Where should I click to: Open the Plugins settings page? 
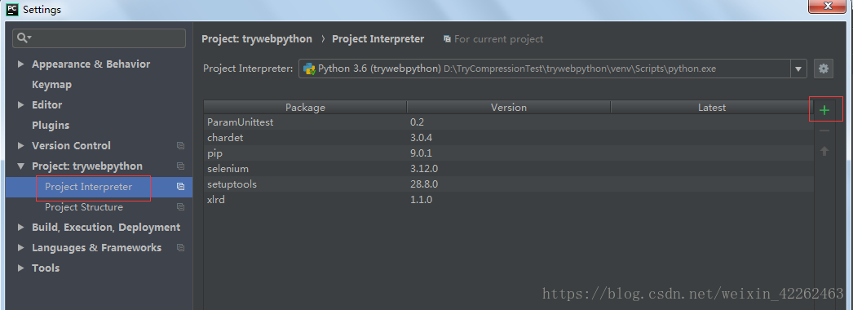[x=51, y=125]
